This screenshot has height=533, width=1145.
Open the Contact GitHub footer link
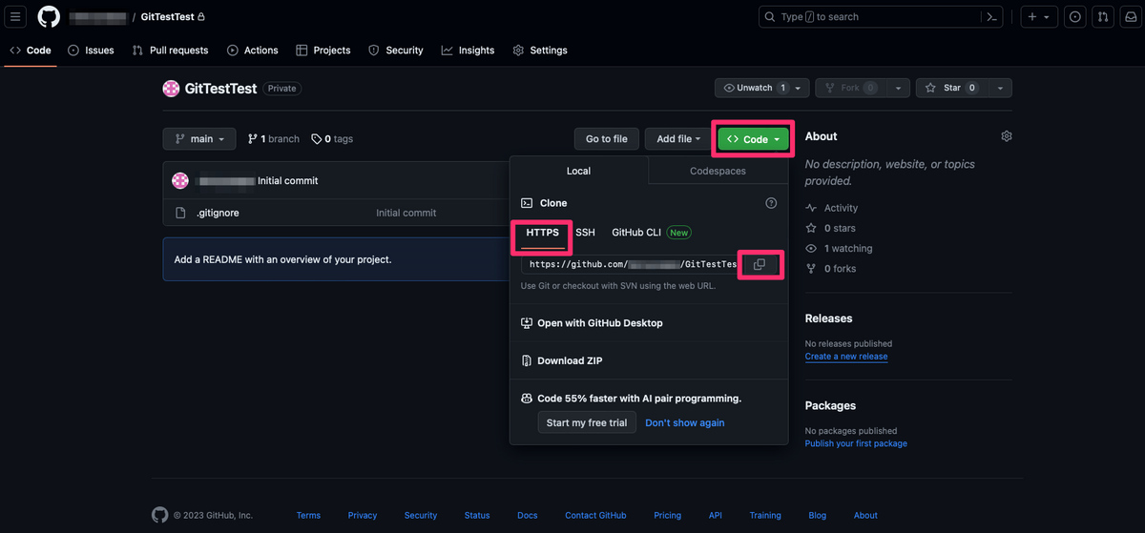click(x=595, y=515)
